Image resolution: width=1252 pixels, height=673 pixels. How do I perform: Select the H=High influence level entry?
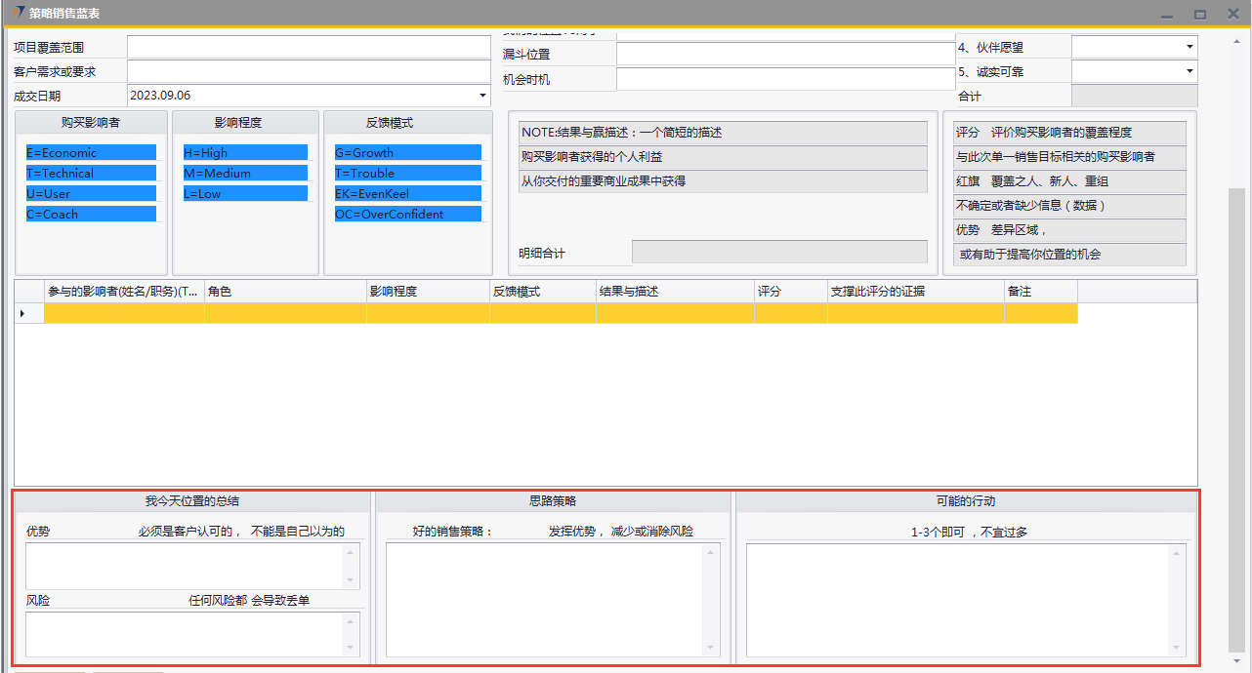(244, 153)
